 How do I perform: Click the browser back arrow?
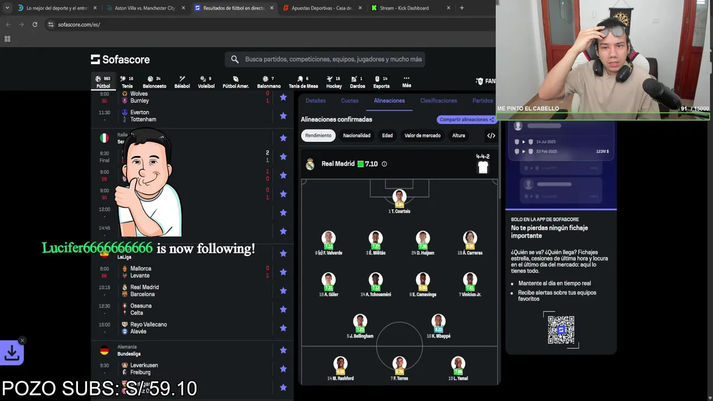(8, 25)
